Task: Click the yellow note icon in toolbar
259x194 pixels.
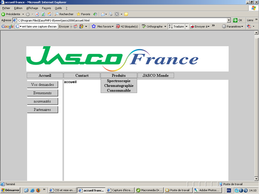Action: pyautogui.click(x=126, y=14)
